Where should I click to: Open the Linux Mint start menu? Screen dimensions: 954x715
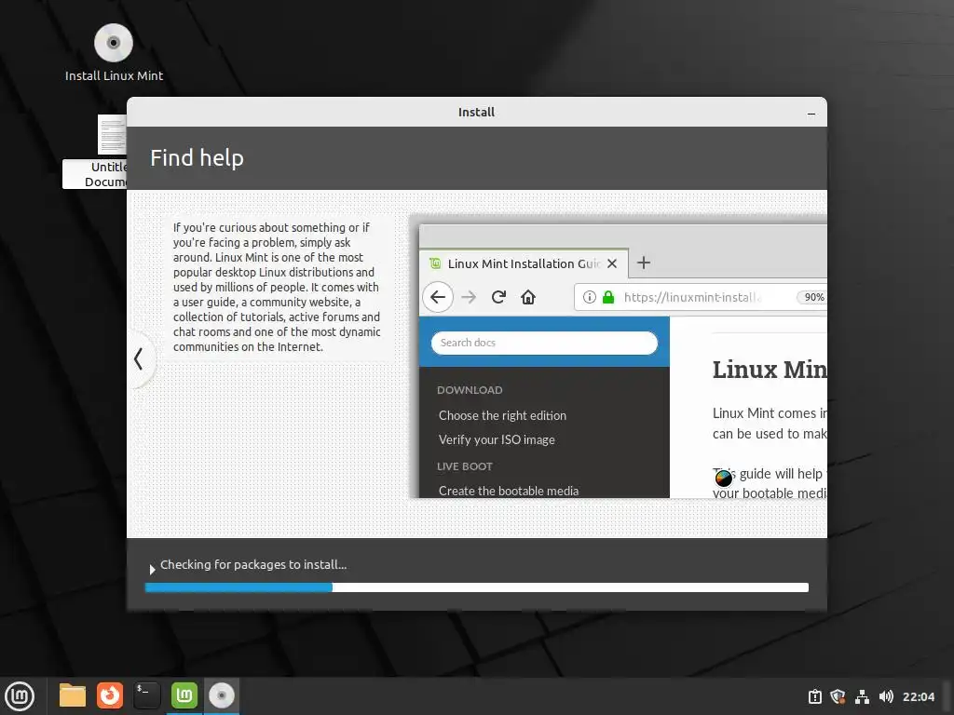pos(20,695)
